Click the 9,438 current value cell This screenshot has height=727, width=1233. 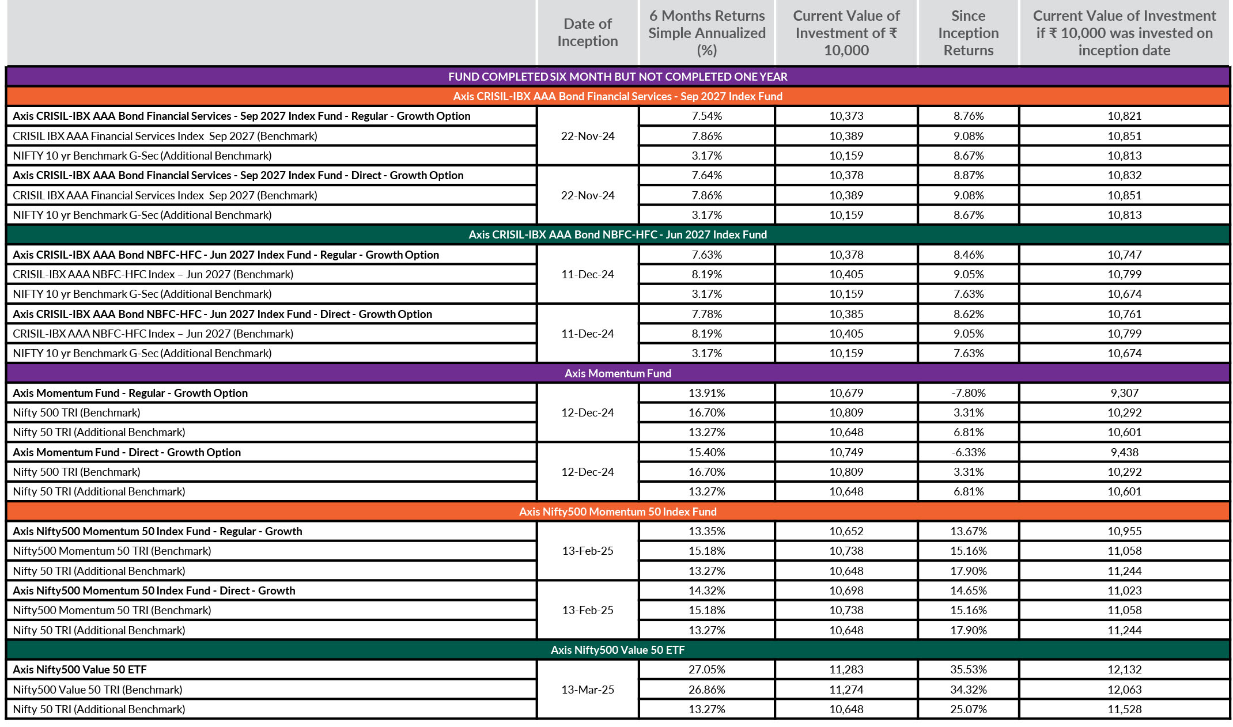[x=1124, y=452]
